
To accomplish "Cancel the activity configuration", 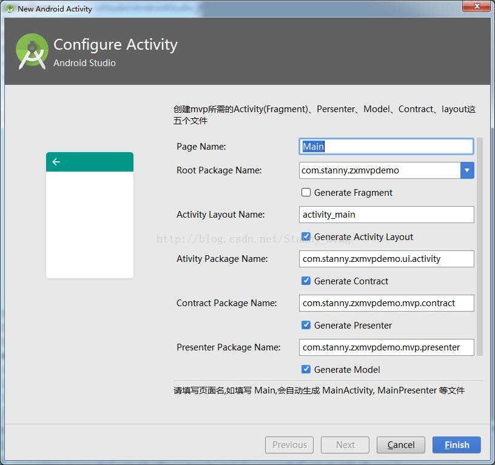I will pyautogui.click(x=400, y=445).
